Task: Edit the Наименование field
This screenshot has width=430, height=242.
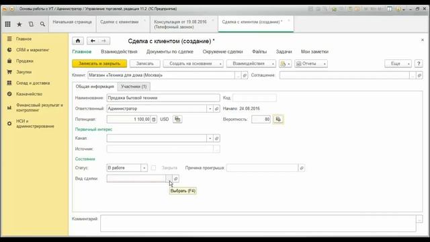Action: click(x=163, y=97)
